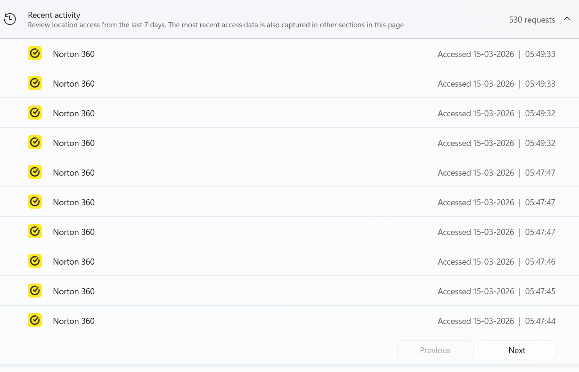579x372 pixels.
Task: Click the 'Accessed 15-03-2026 | 05:47:44' timestamp
Action: coord(497,321)
